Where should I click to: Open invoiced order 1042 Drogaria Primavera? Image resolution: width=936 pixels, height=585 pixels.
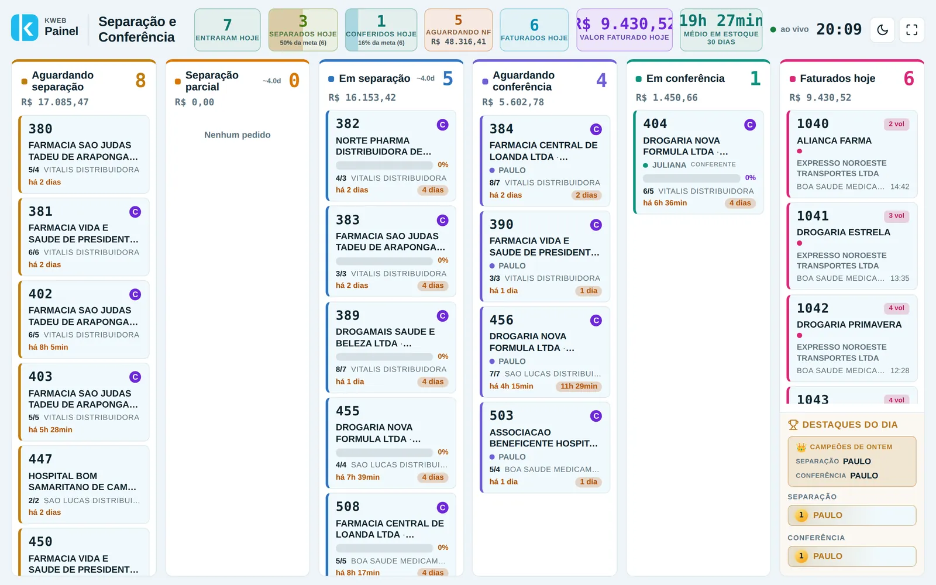coord(852,338)
